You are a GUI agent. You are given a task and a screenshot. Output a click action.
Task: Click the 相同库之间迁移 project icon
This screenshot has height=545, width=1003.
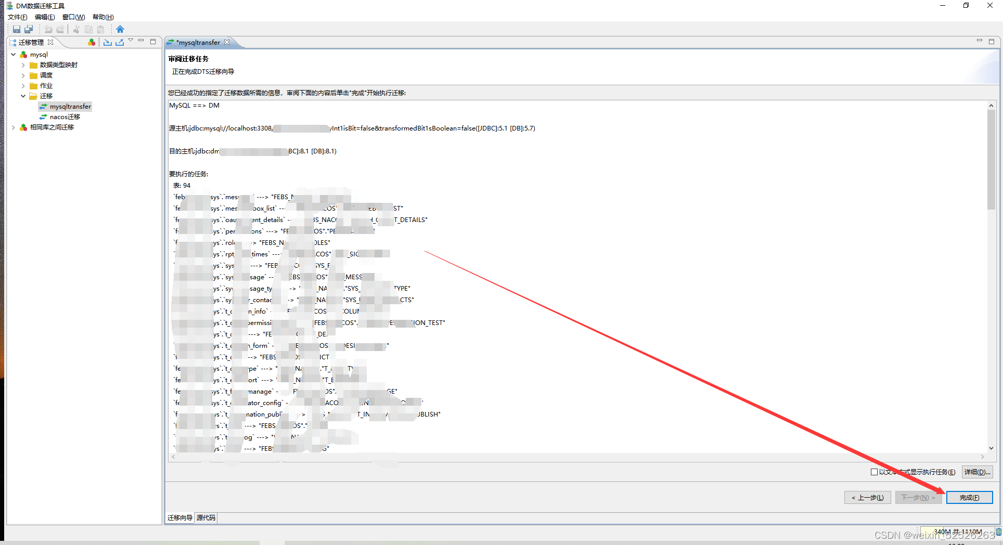point(23,127)
